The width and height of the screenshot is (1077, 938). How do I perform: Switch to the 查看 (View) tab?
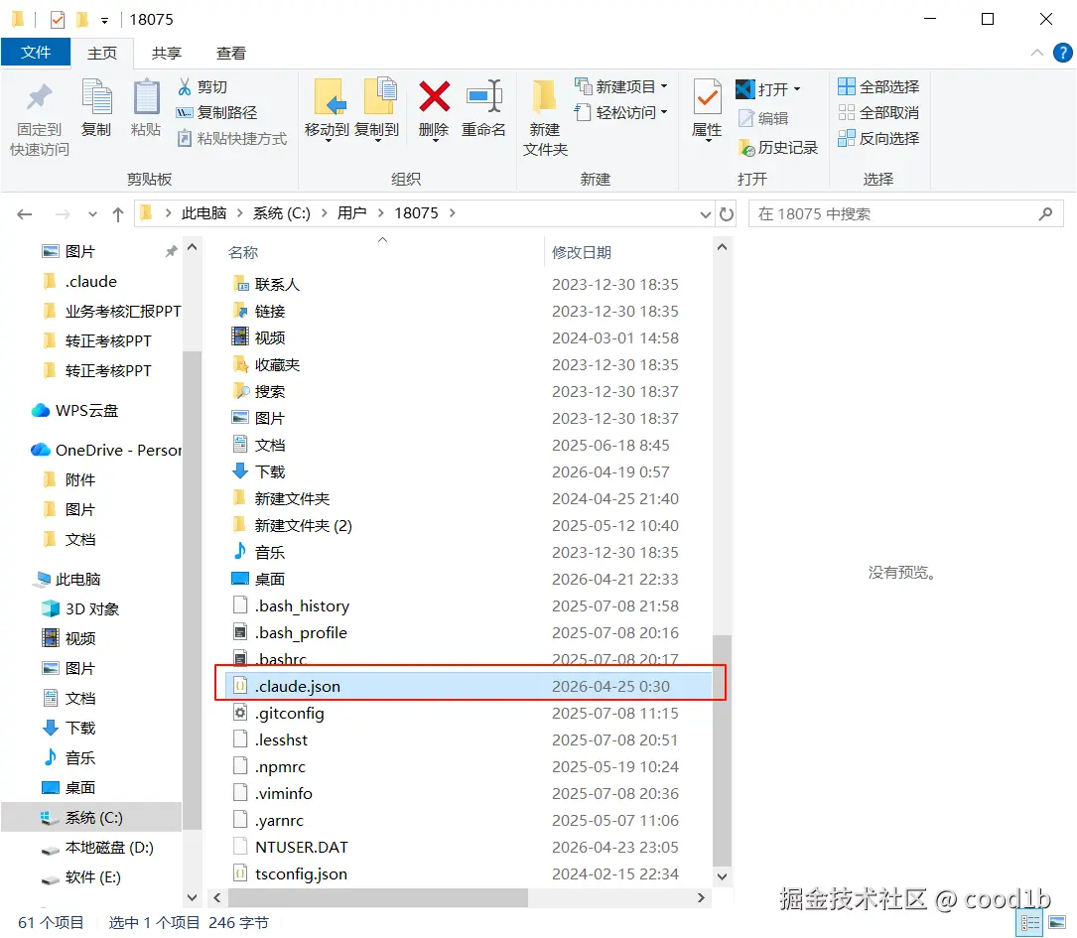(x=230, y=53)
